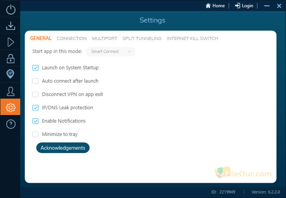Click the Login link in header
This screenshot has height=198, width=286.
point(244,6)
